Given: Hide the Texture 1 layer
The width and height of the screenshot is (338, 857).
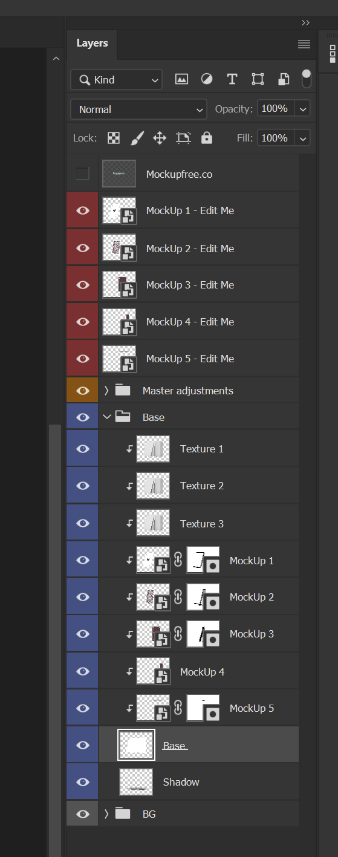Looking at the screenshot, I should tap(83, 449).
